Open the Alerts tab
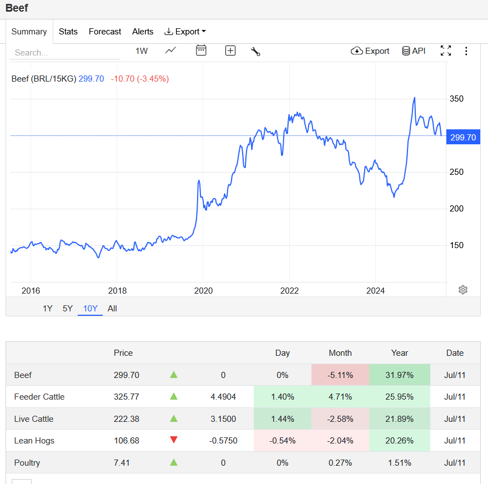 (143, 32)
